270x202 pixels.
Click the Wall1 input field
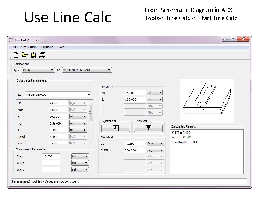(51, 163)
